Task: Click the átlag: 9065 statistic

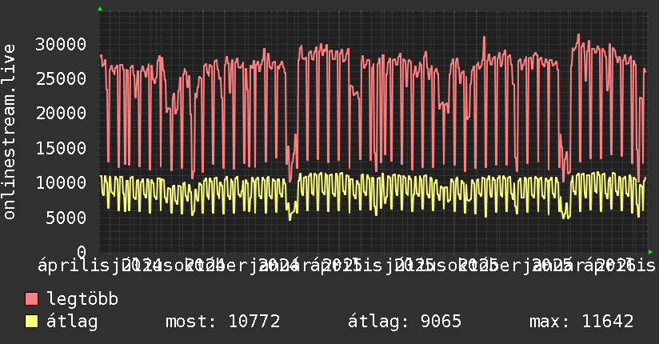Action: (x=405, y=322)
